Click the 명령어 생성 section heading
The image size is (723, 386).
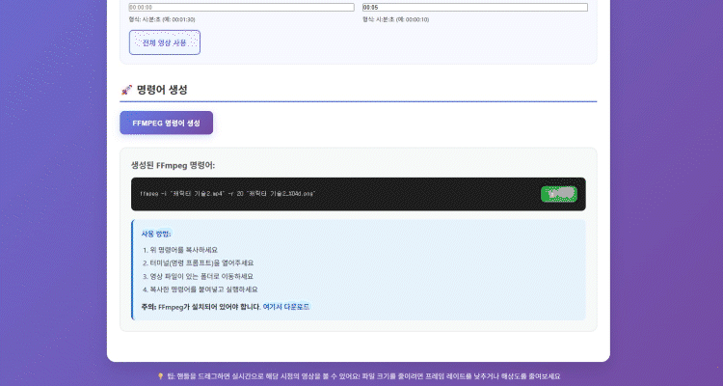coord(162,90)
